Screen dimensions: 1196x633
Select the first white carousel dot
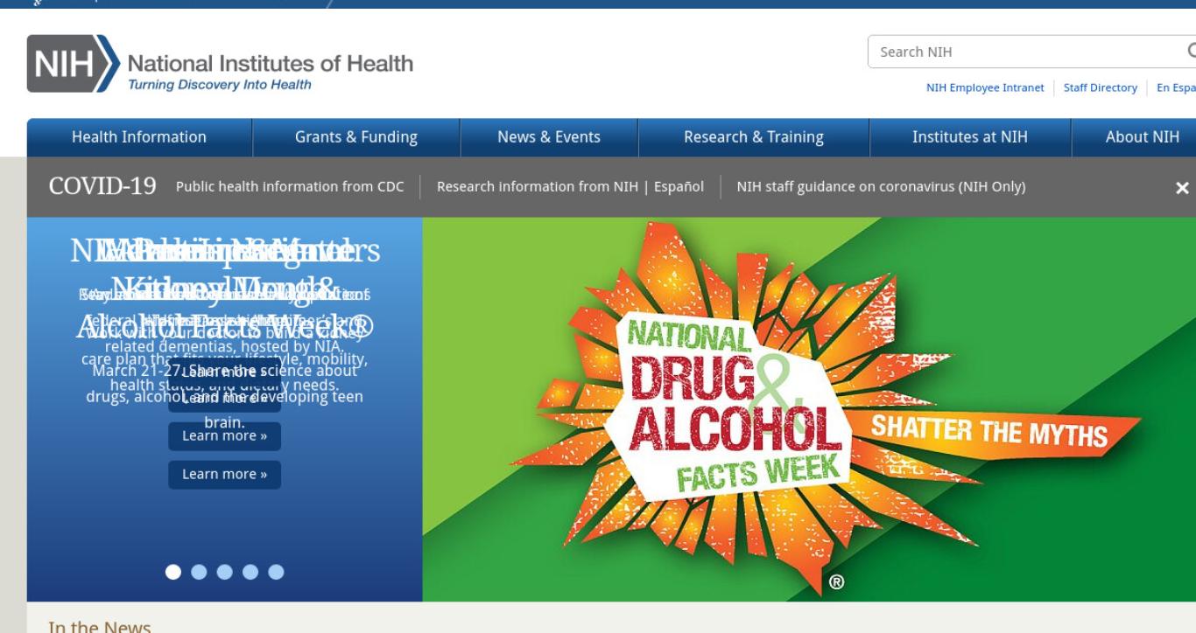[173, 572]
